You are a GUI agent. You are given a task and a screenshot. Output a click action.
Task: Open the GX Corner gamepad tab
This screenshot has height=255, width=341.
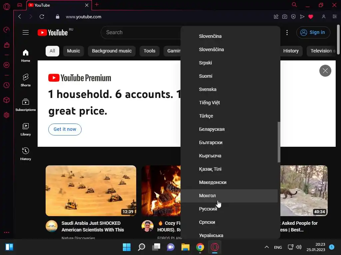[x=20, y=5]
